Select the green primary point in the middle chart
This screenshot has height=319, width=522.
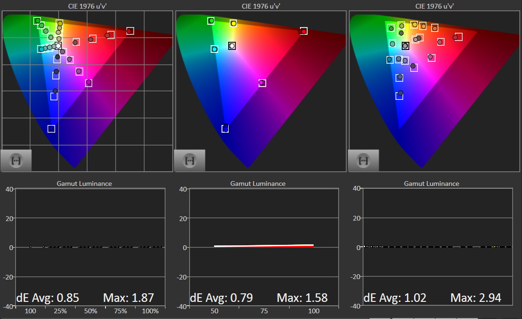coord(211,20)
